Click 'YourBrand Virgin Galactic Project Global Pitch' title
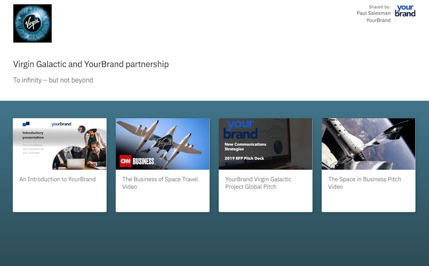The height and width of the screenshot is (266, 429). point(259,183)
